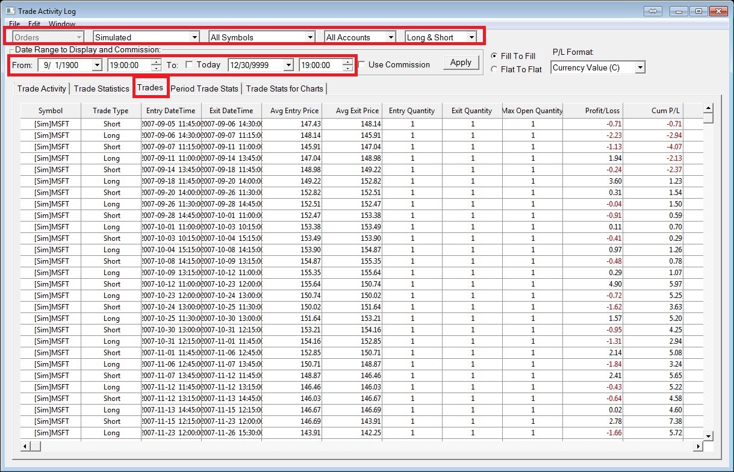734x472 pixels.
Task: Click the horizontal scrollbar right arrow
Action: point(698,446)
